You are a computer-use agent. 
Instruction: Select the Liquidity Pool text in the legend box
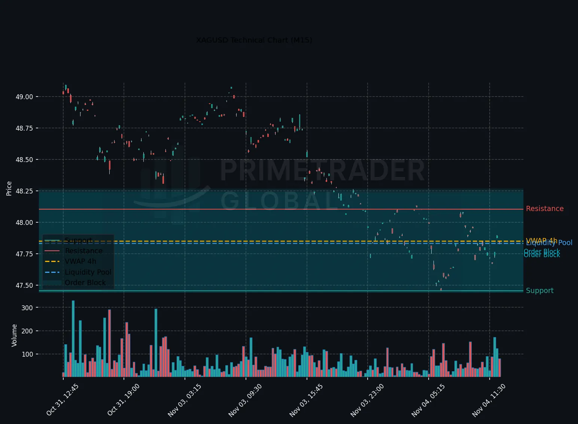click(88, 272)
